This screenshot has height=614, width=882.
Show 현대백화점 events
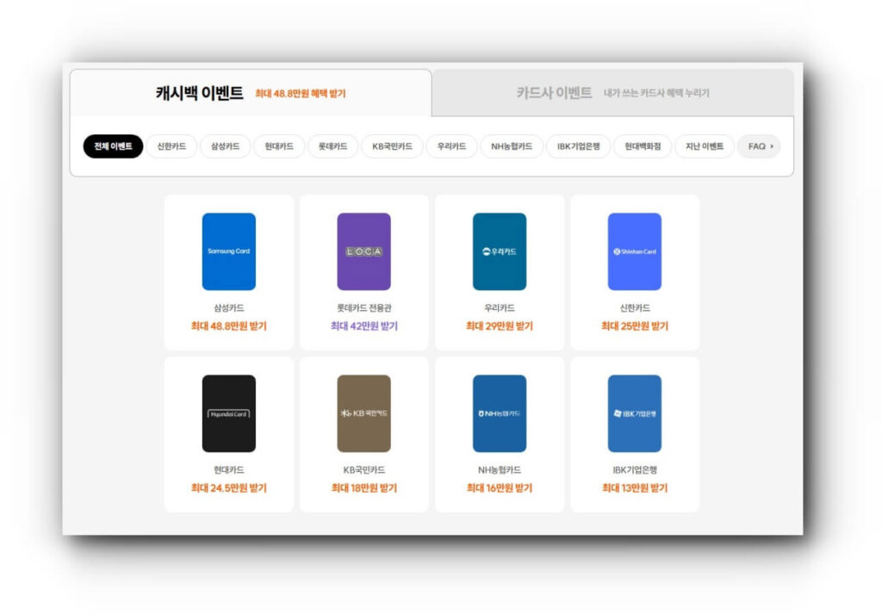[x=643, y=146]
